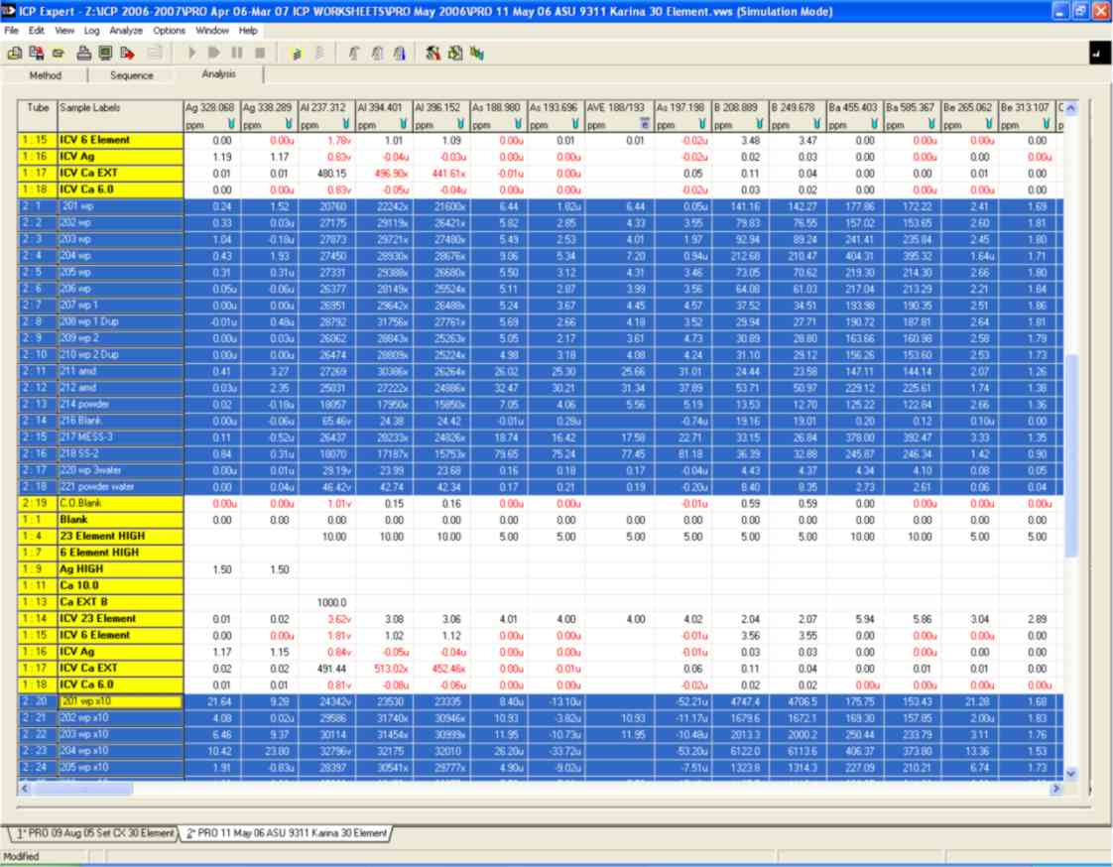Start the analysis run

tap(190, 56)
